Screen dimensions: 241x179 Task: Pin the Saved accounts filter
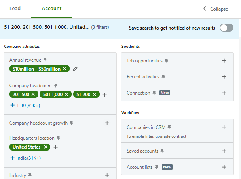pyautogui.click(x=162, y=151)
